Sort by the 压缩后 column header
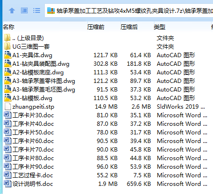The image size is (213, 194). [129, 27]
